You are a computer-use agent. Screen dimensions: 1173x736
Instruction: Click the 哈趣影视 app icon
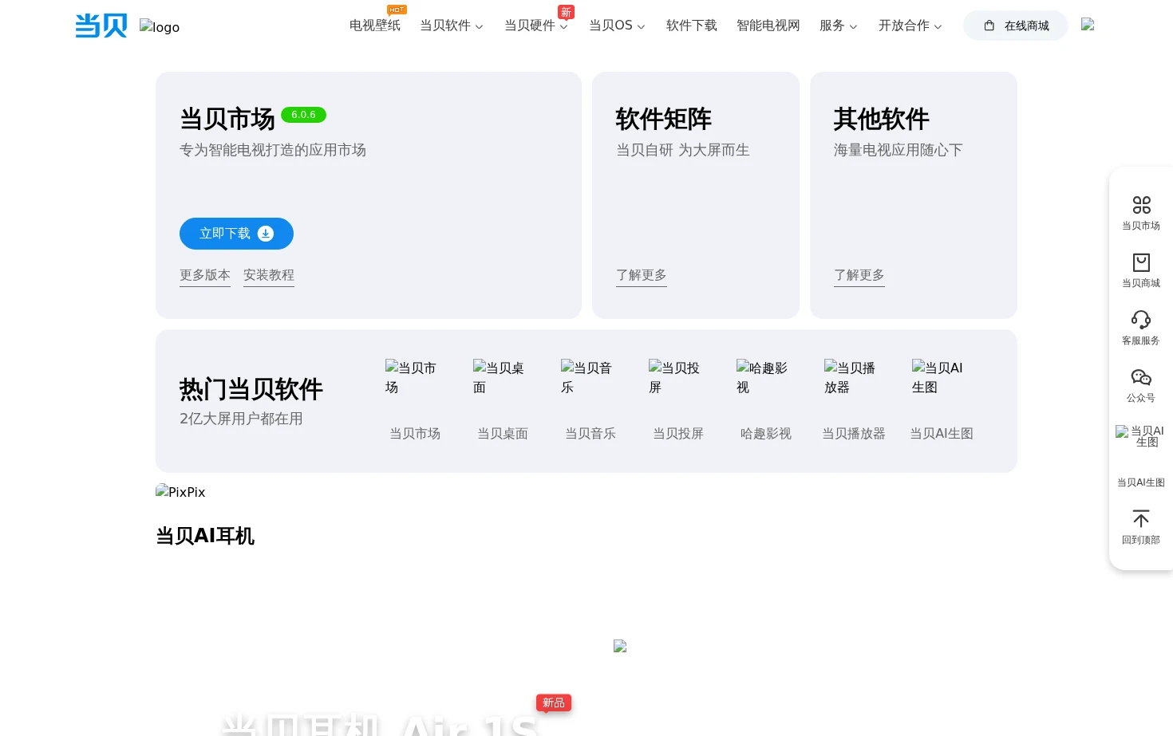(766, 377)
